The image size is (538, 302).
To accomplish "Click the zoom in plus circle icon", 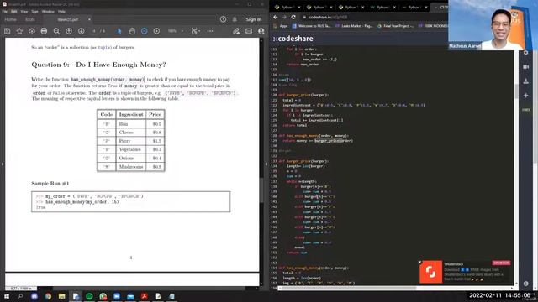I will 156,31.
